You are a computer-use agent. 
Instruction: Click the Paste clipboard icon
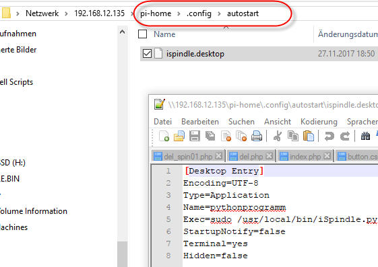point(309,136)
